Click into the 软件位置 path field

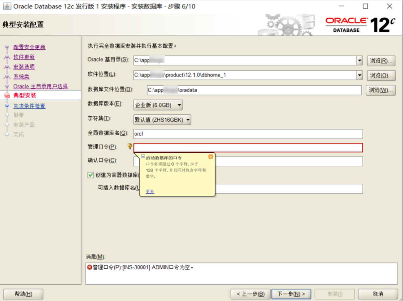pos(245,75)
